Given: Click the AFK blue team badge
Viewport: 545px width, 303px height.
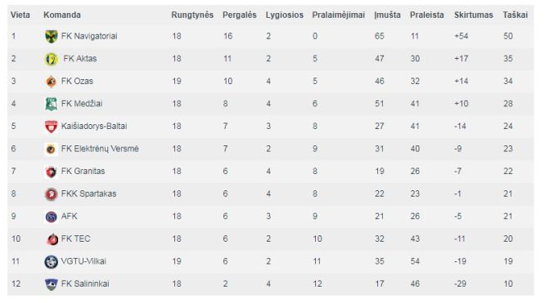Looking at the screenshot, I should [51, 217].
